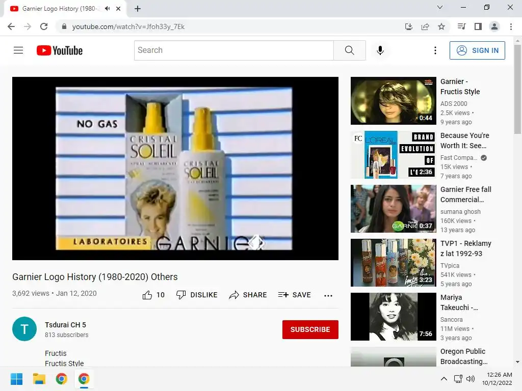Click Garnier - Fructis Style title link
Screen dimensions: 522x391
point(460,87)
